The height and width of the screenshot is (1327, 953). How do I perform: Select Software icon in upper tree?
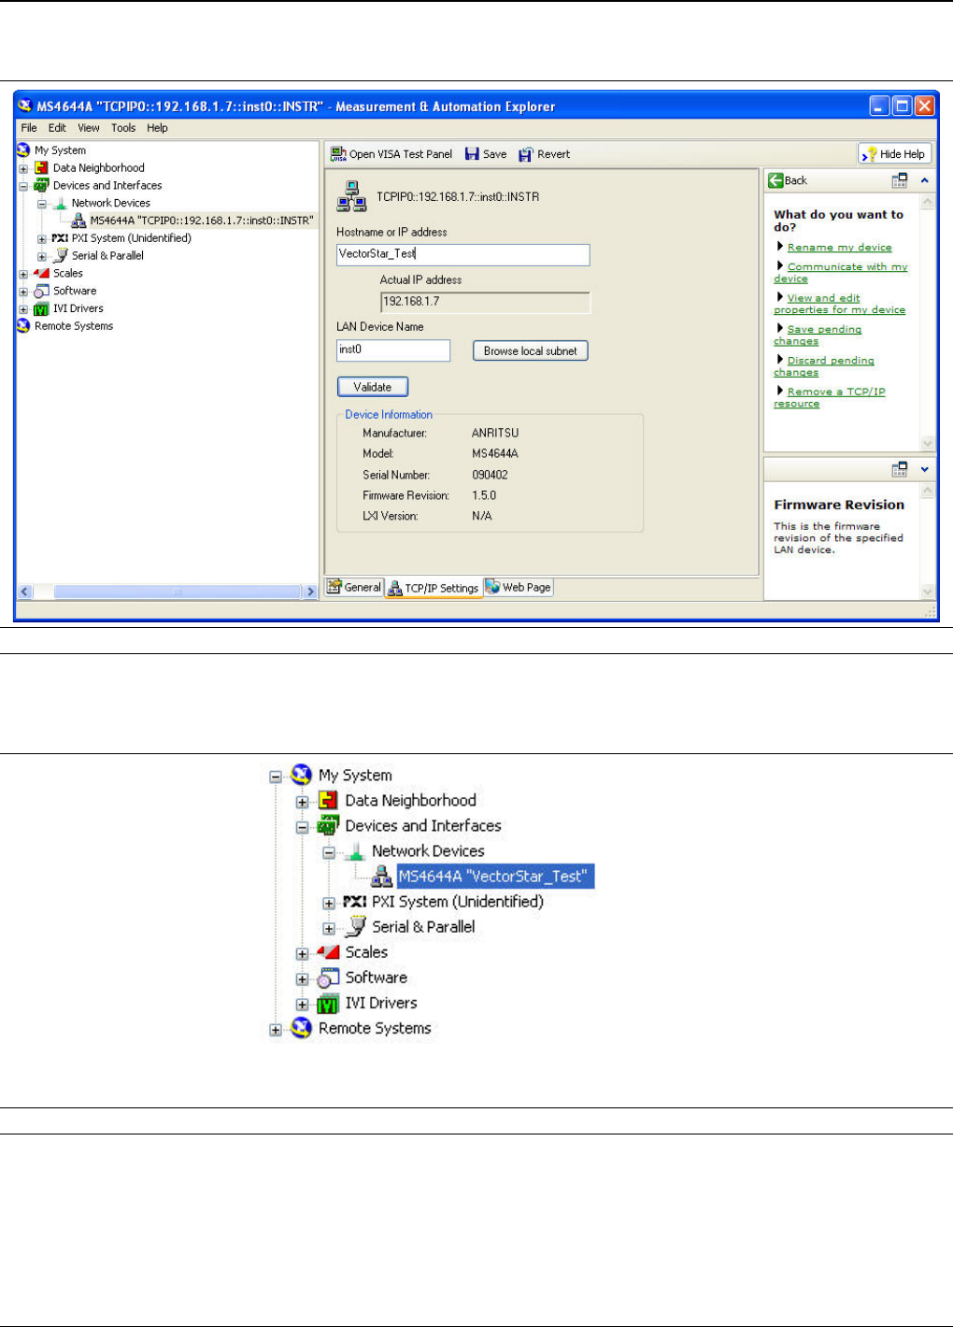[41, 291]
